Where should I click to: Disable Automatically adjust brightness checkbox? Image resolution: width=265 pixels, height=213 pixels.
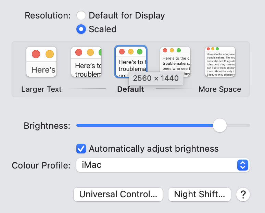pyautogui.click(x=81, y=149)
